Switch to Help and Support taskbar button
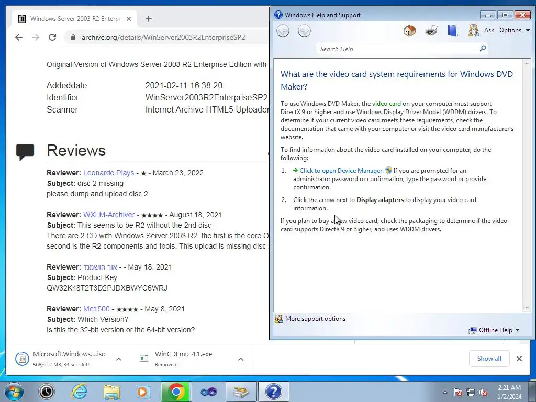Viewport: 536px width, 402px height. 273,392
